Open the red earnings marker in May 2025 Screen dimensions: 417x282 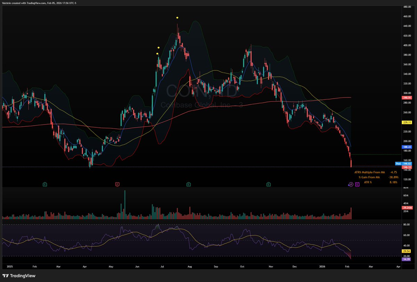pyautogui.click(x=117, y=185)
